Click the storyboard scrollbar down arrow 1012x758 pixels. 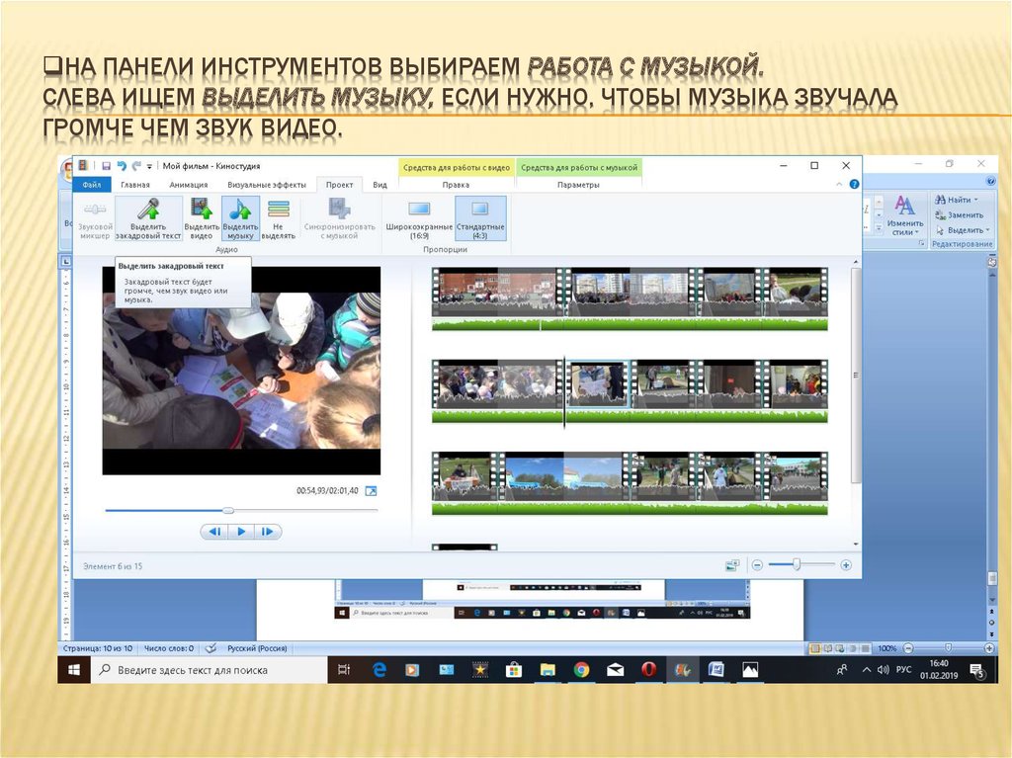click(x=856, y=545)
